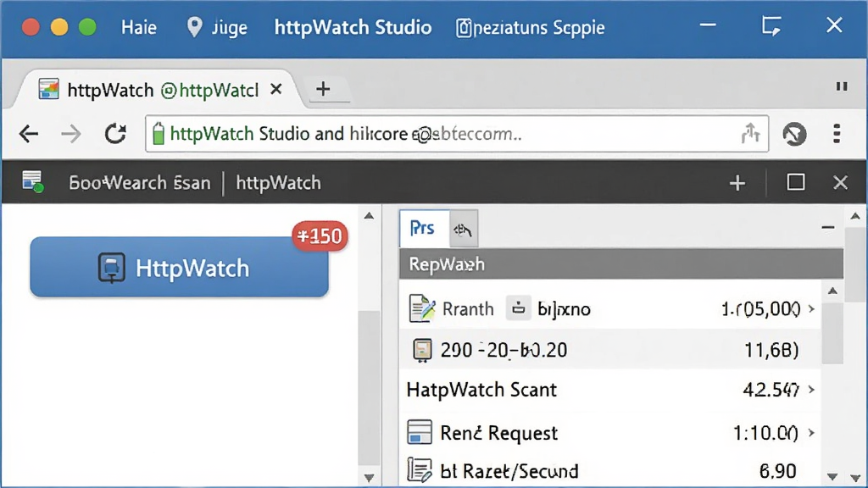Click the blue HttpWatch button
This screenshot has width=868, height=488.
(180, 267)
